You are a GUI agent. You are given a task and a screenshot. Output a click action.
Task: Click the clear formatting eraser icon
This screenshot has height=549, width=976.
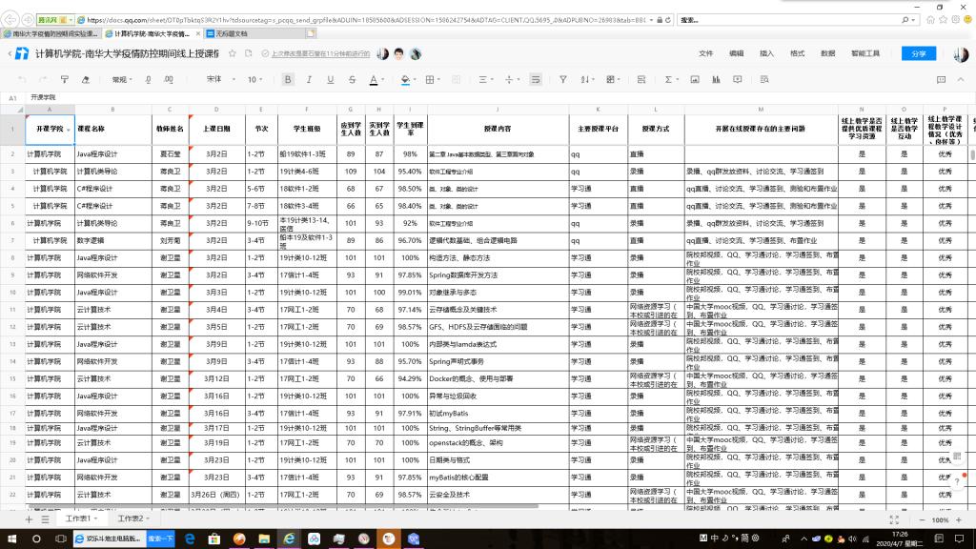(84, 79)
